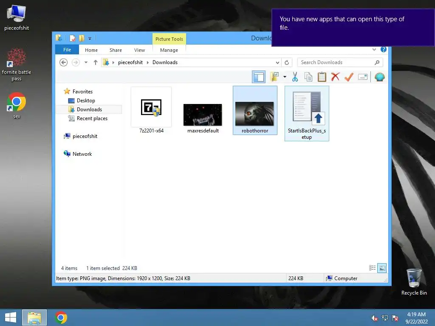The height and width of the screenshot is (326, 435).
Task: Switch to the View ribbon tab
Action: pos(139,50)
